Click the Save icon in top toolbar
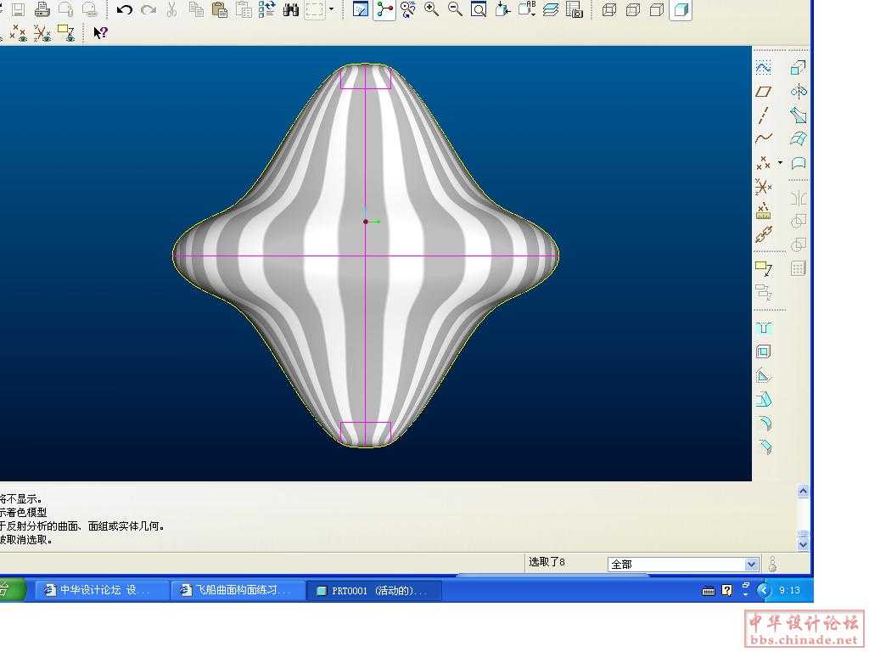The image size is (869, 652). point(19,8)
